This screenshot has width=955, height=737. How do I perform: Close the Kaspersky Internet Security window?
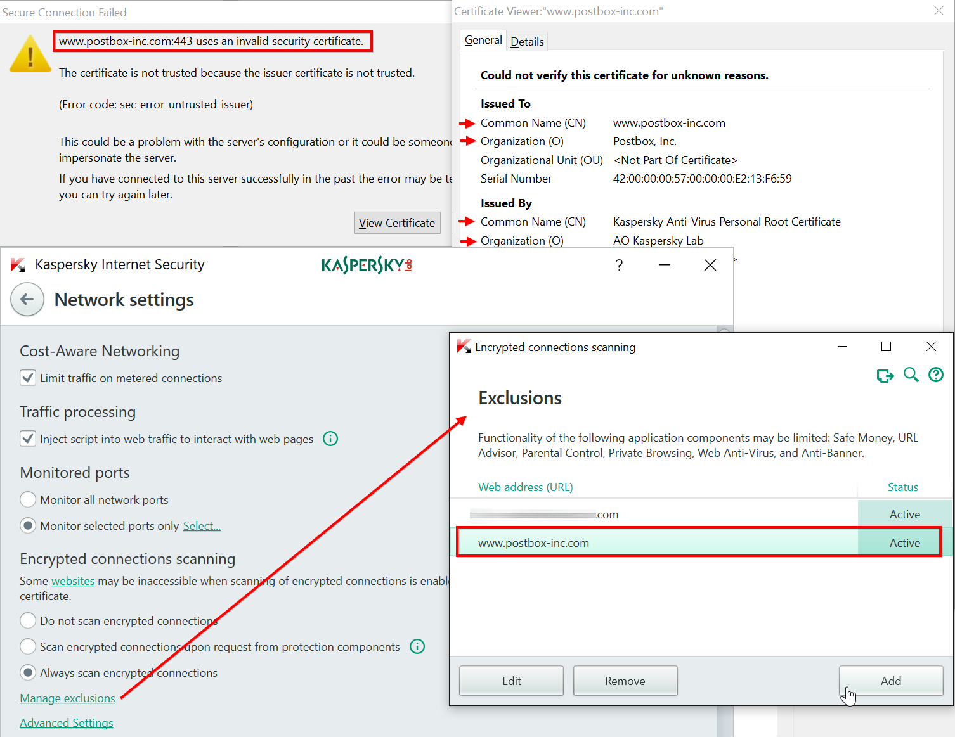(710, 265)
